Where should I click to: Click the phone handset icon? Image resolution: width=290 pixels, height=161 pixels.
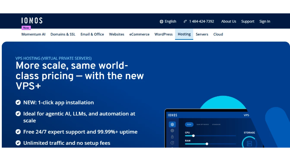click(x=185, y=21)
